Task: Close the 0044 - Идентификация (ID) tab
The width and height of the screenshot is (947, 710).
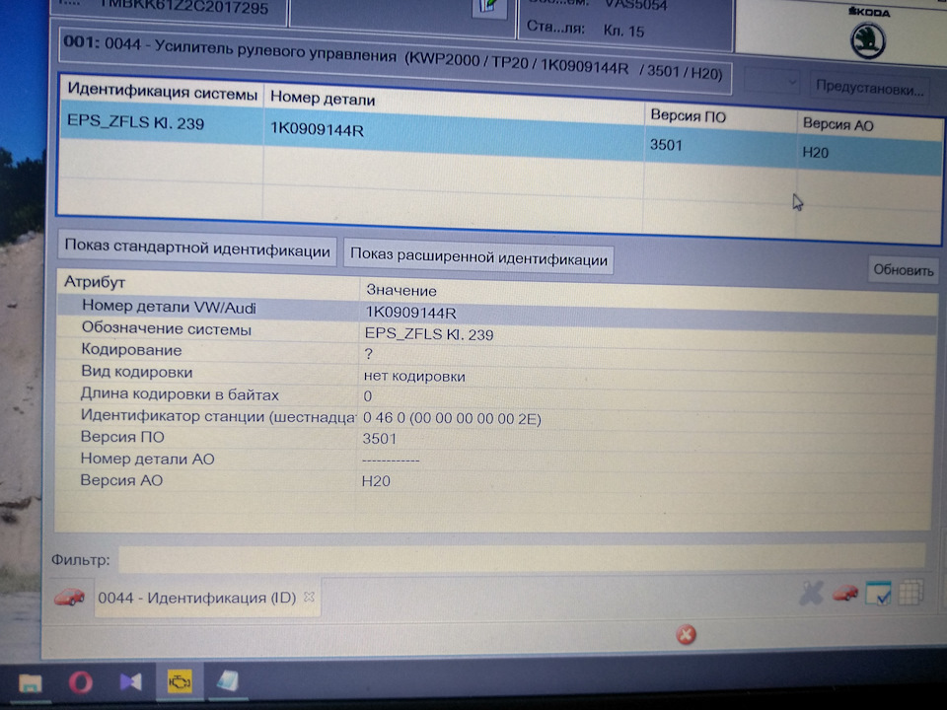Action: (x=309, y=598)
